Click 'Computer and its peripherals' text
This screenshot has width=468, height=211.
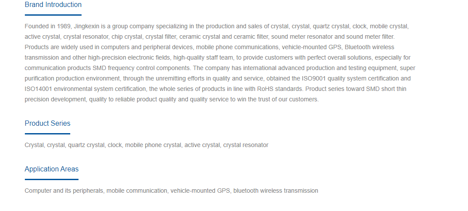(x=64, y=191)
